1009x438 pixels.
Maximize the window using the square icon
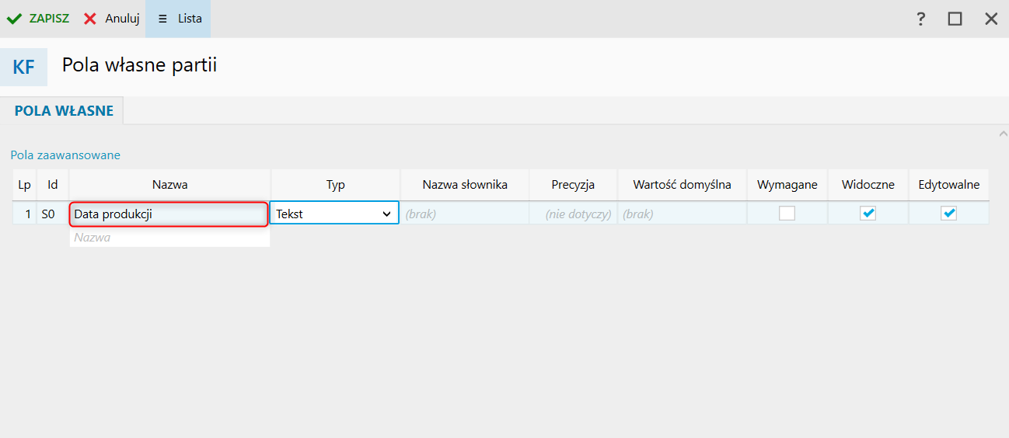click(x=955, y=19)
